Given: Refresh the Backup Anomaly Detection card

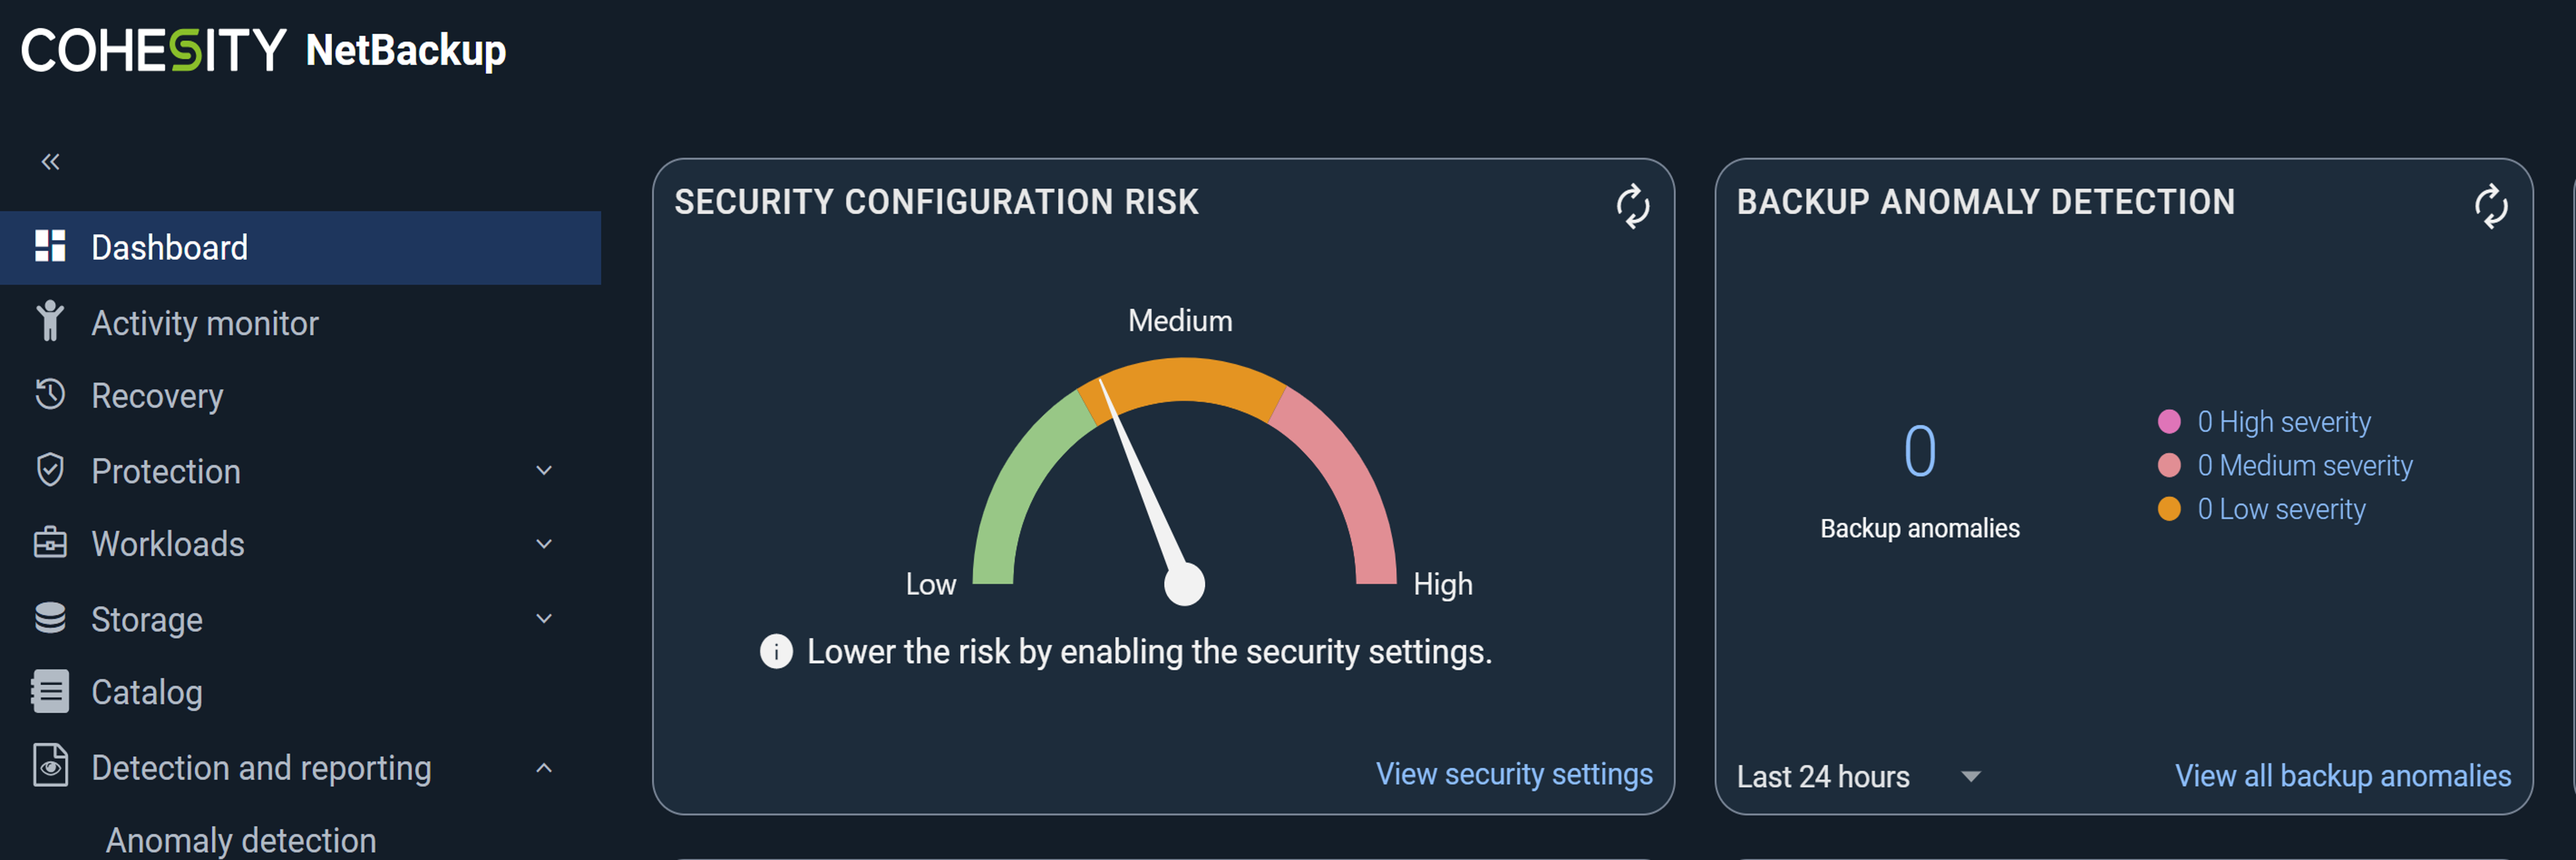Looking at the screenshot, I should (x=2490, y=206).
